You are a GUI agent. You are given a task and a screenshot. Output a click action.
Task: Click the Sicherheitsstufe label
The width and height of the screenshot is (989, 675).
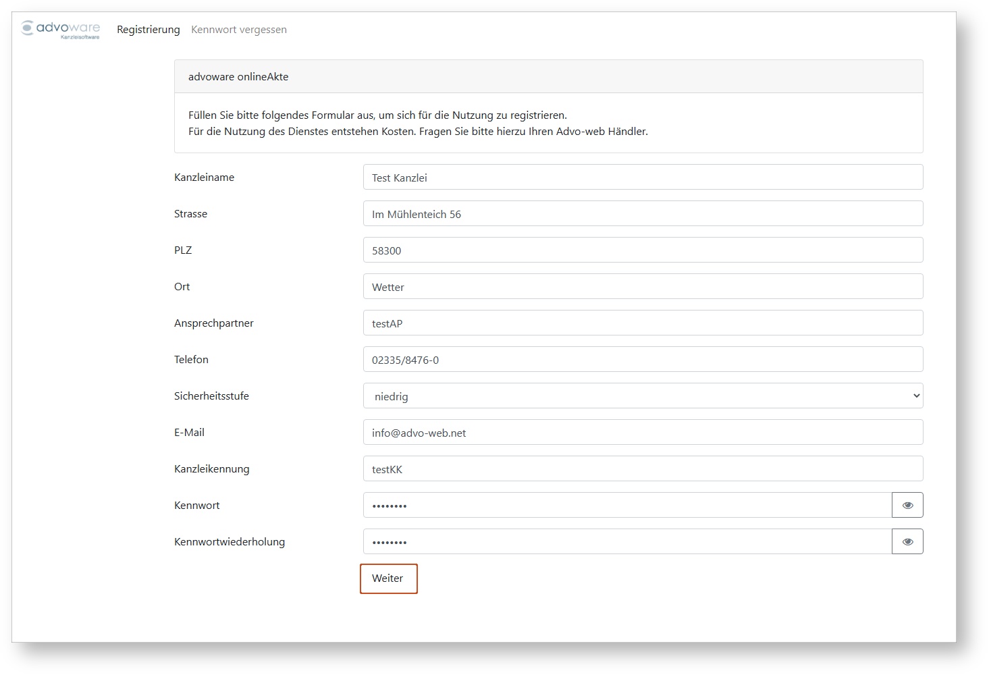point(211,396)
